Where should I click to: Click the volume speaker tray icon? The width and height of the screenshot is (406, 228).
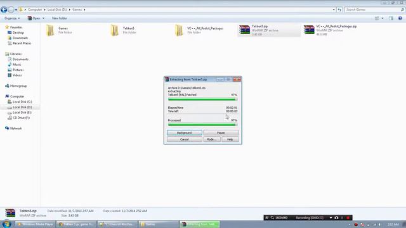click(380, 224)
